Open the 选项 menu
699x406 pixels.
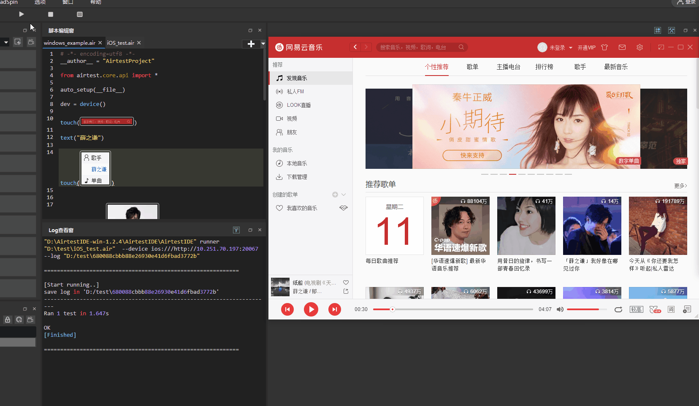(x=40, y=2)
